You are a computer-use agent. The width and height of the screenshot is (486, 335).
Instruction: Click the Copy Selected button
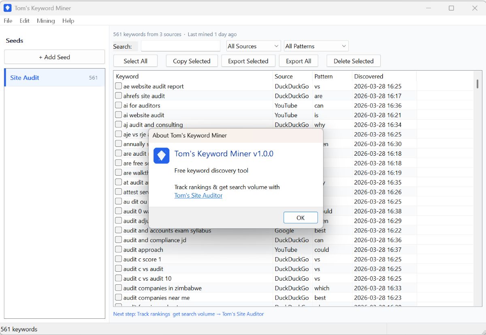click(x=192, y=60)
